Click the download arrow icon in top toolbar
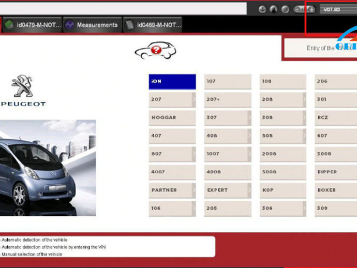Screen dimensions: 357x268 click(x=262, y=9)
